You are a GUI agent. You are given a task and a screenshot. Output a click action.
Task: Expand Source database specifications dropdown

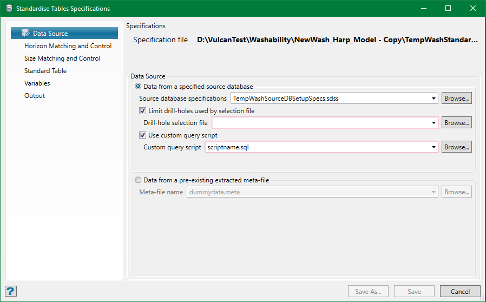[434, 99]
